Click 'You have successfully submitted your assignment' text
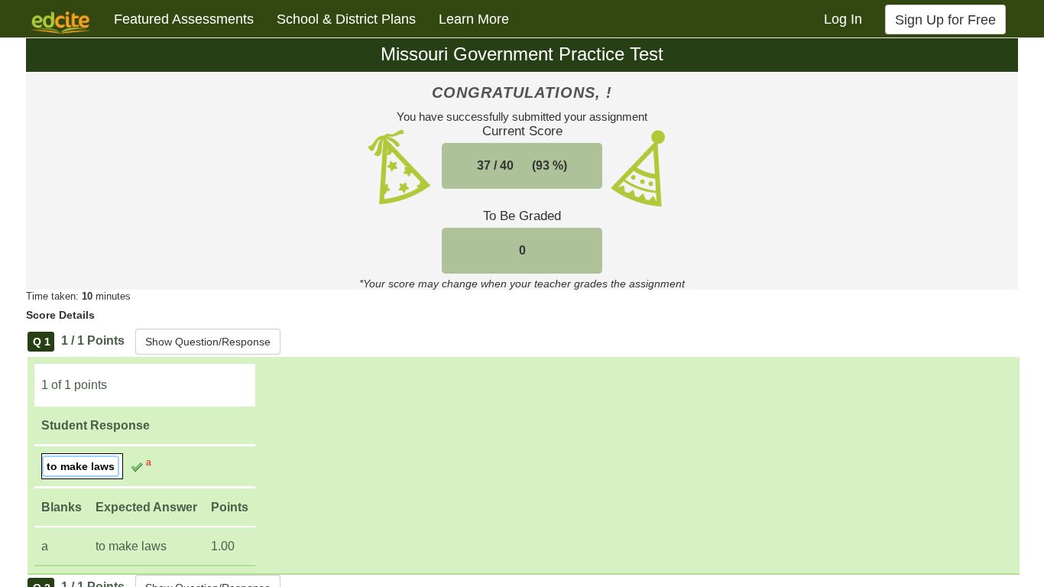 [x=522, y=117]
